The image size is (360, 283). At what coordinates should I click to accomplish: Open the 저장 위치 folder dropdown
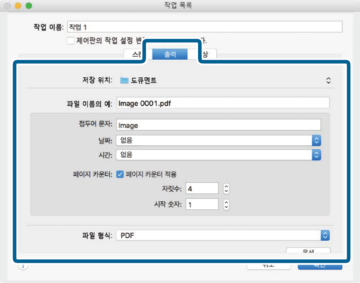(328, 80)
